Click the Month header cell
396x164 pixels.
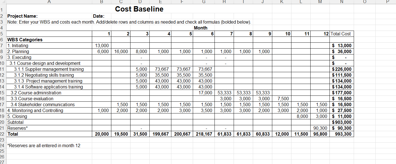(203, 28)
